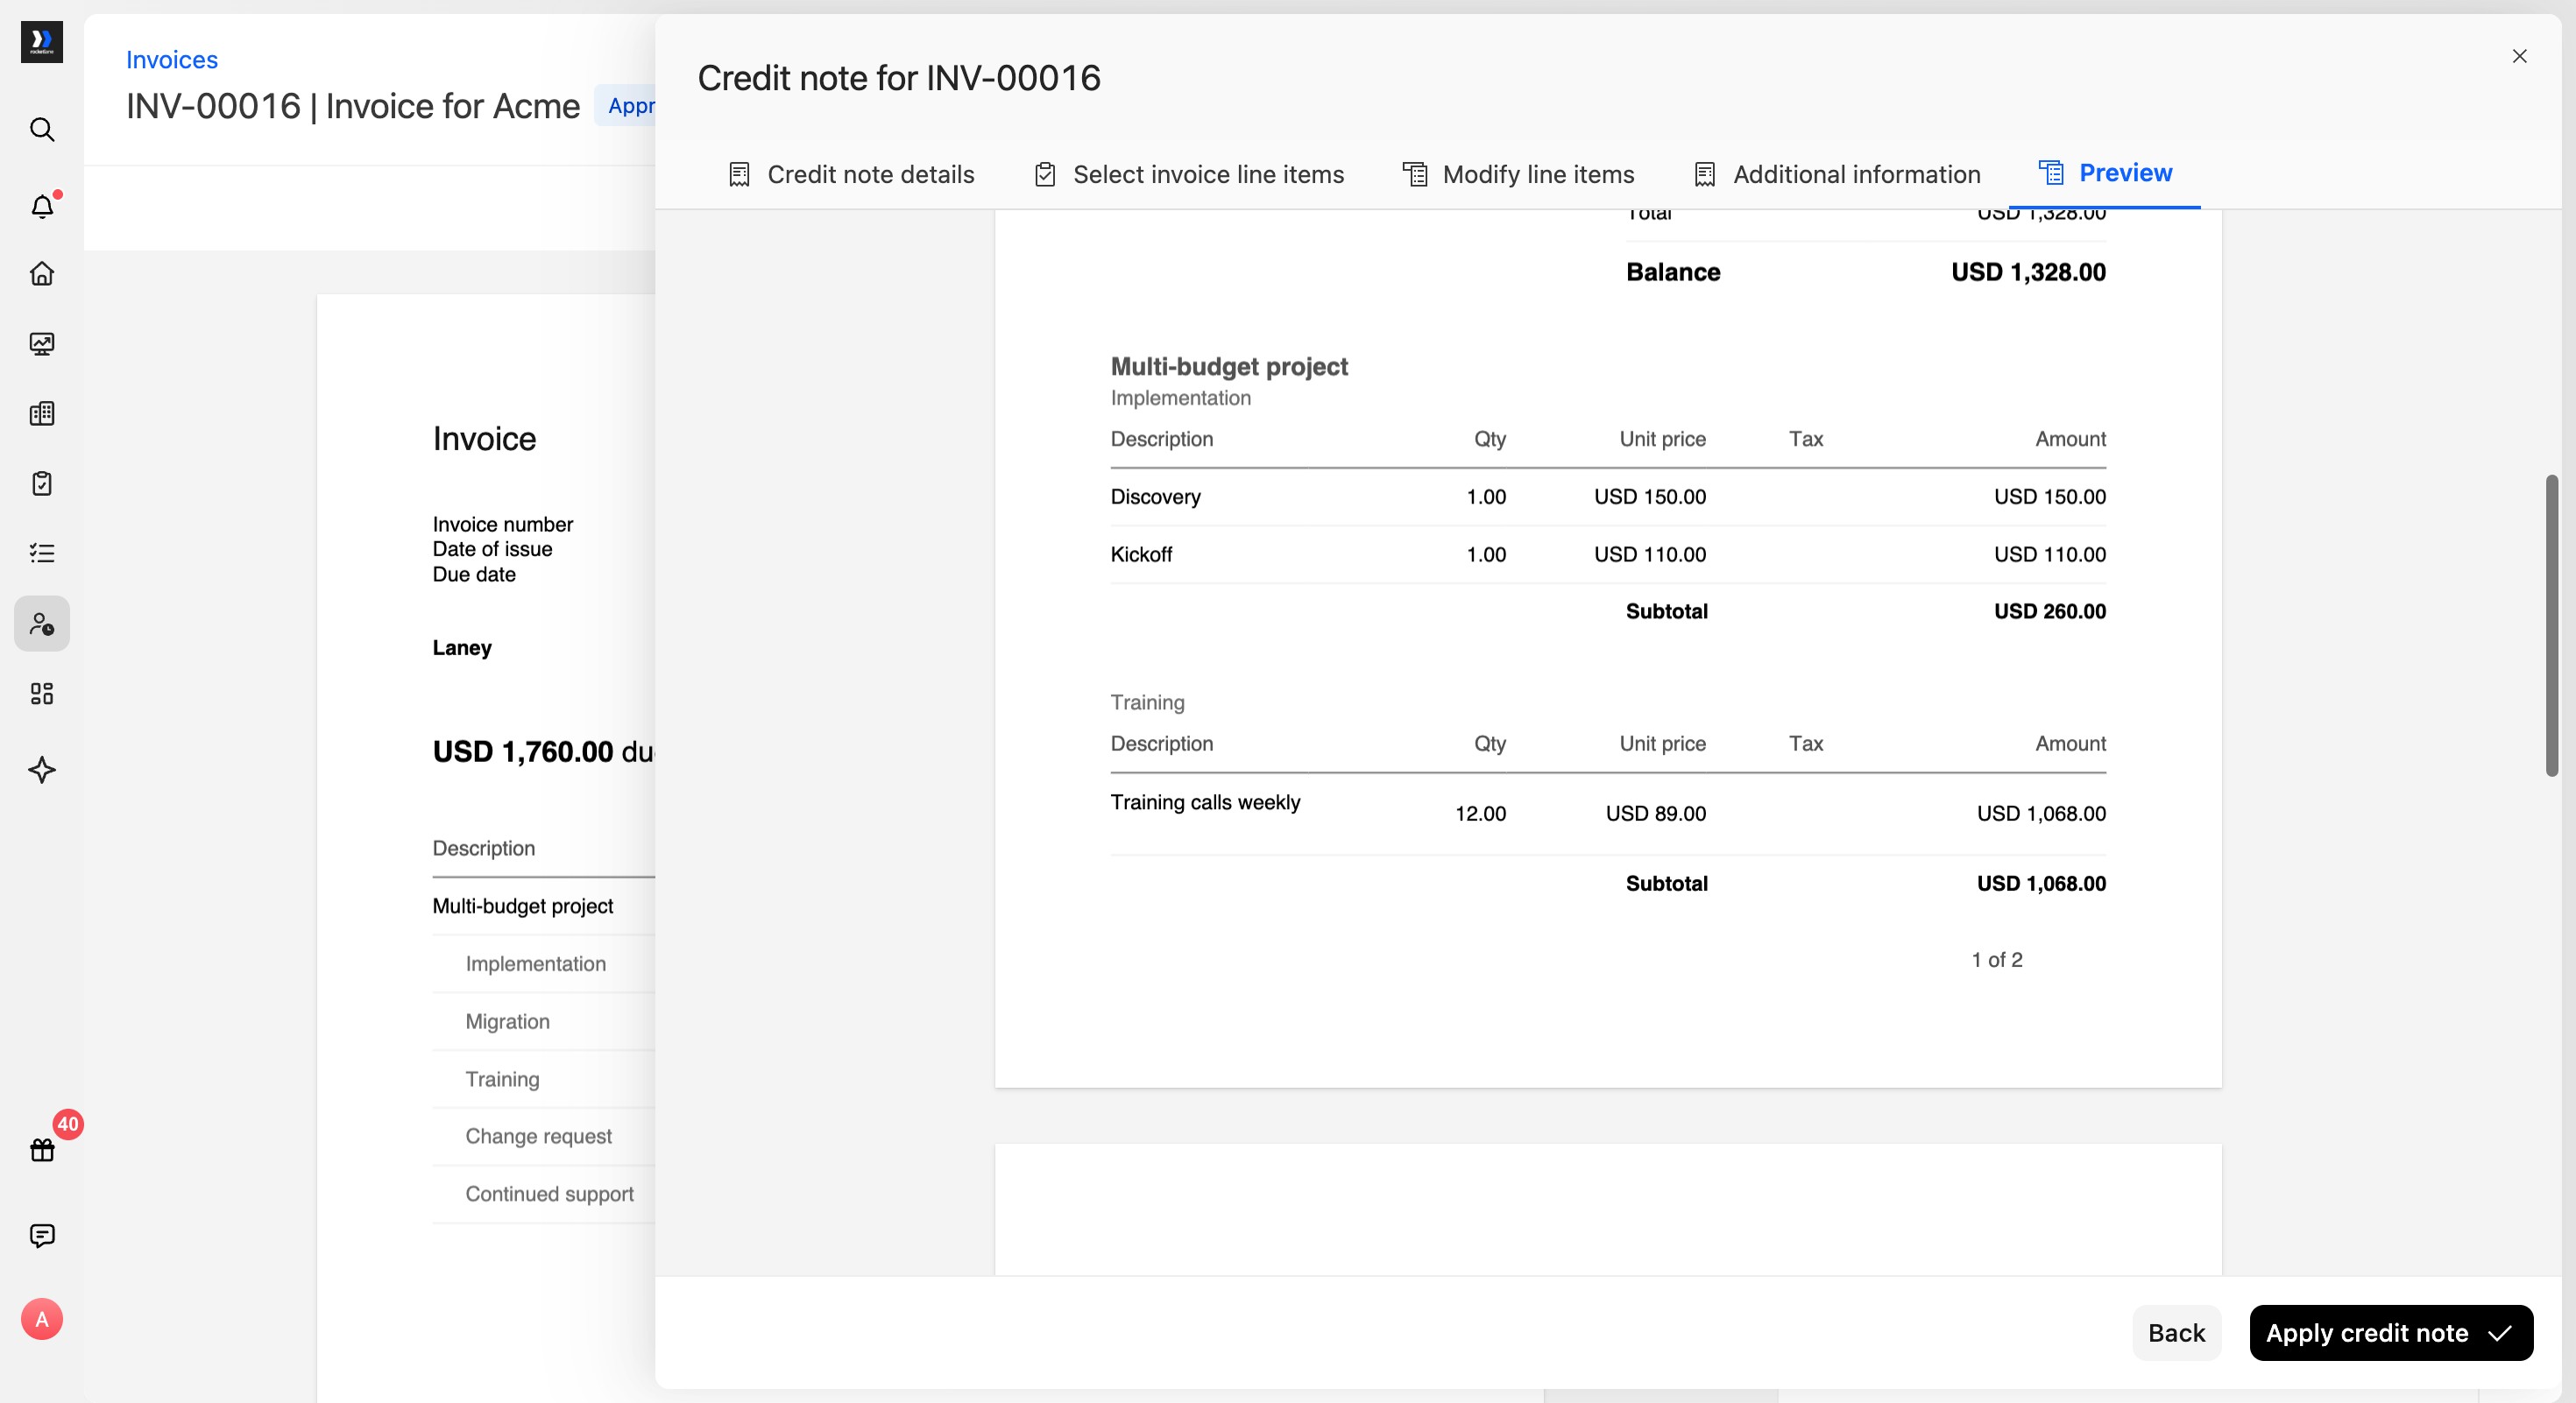Open the user avatar 'A'
2576x1403 pixels.
coord(42,1319)
